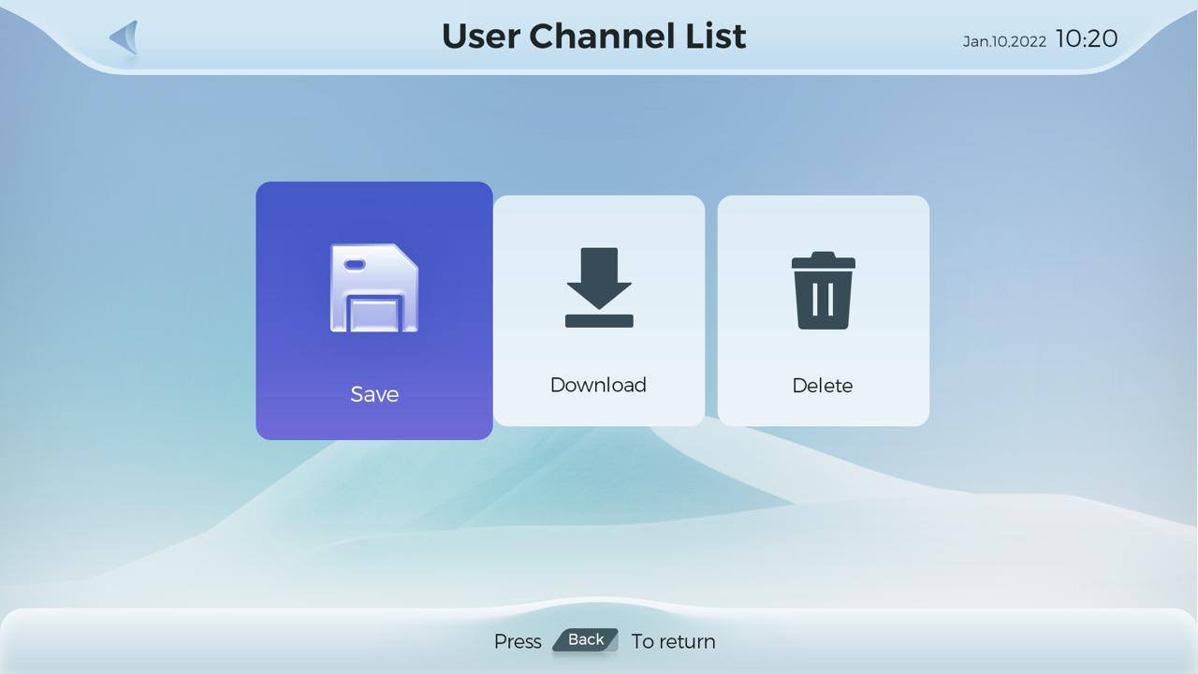Click the "Download" text label

coord(598,385)
